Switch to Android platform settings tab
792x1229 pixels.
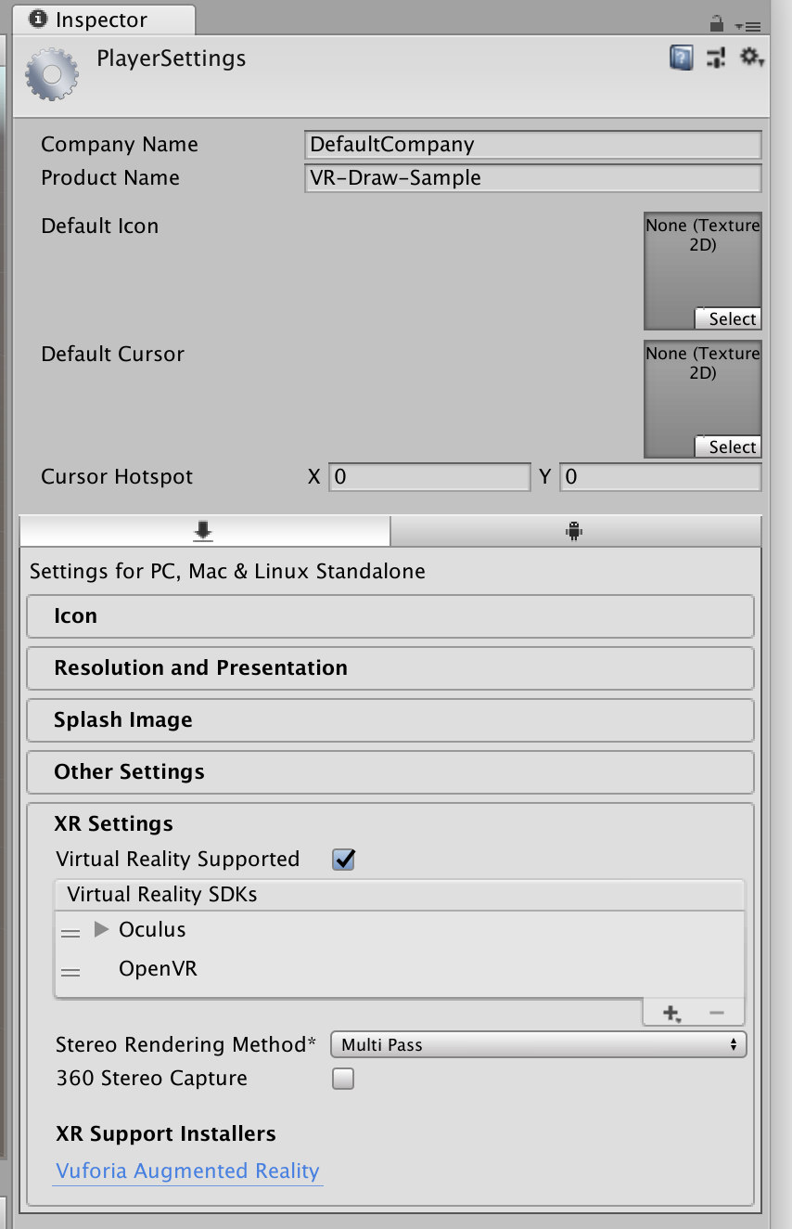pyautogui.click(x=575, y=531)
